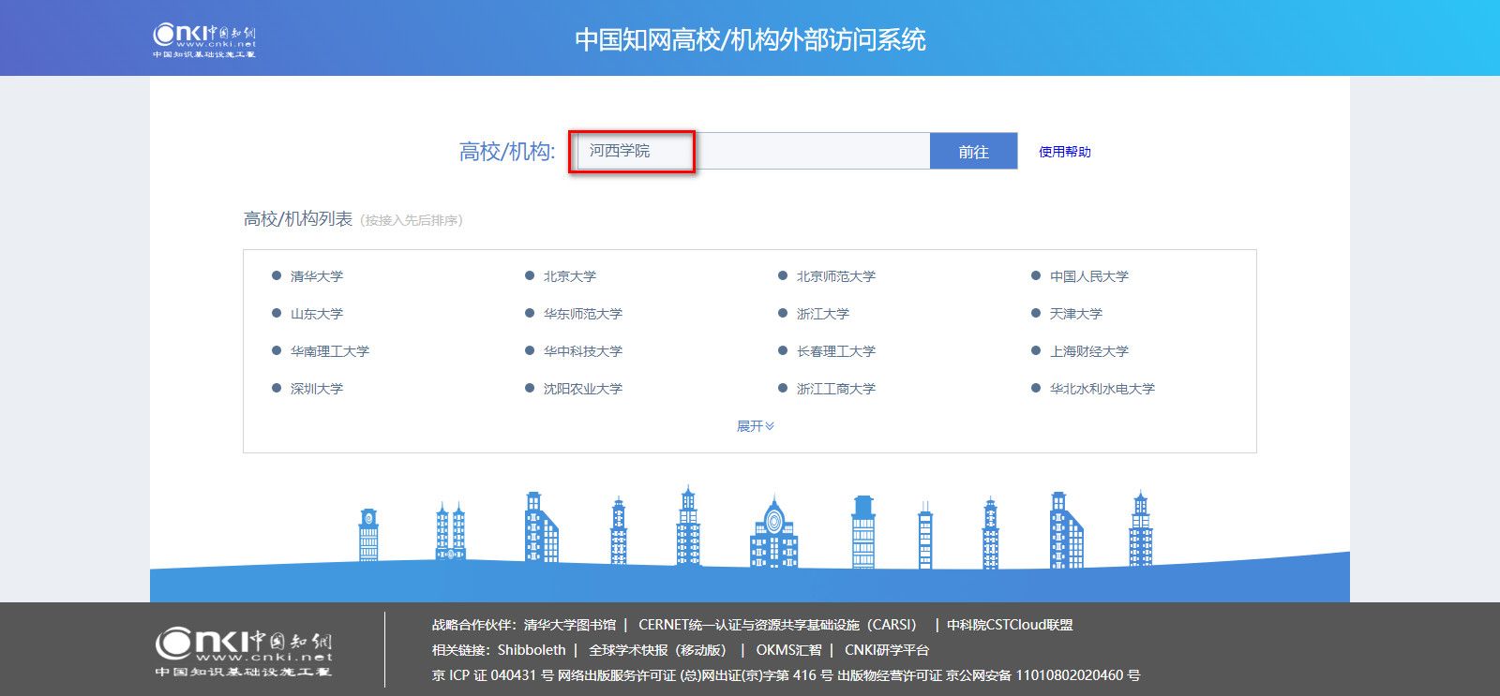Choose 华东师范大学 in the list

[583, 314]
